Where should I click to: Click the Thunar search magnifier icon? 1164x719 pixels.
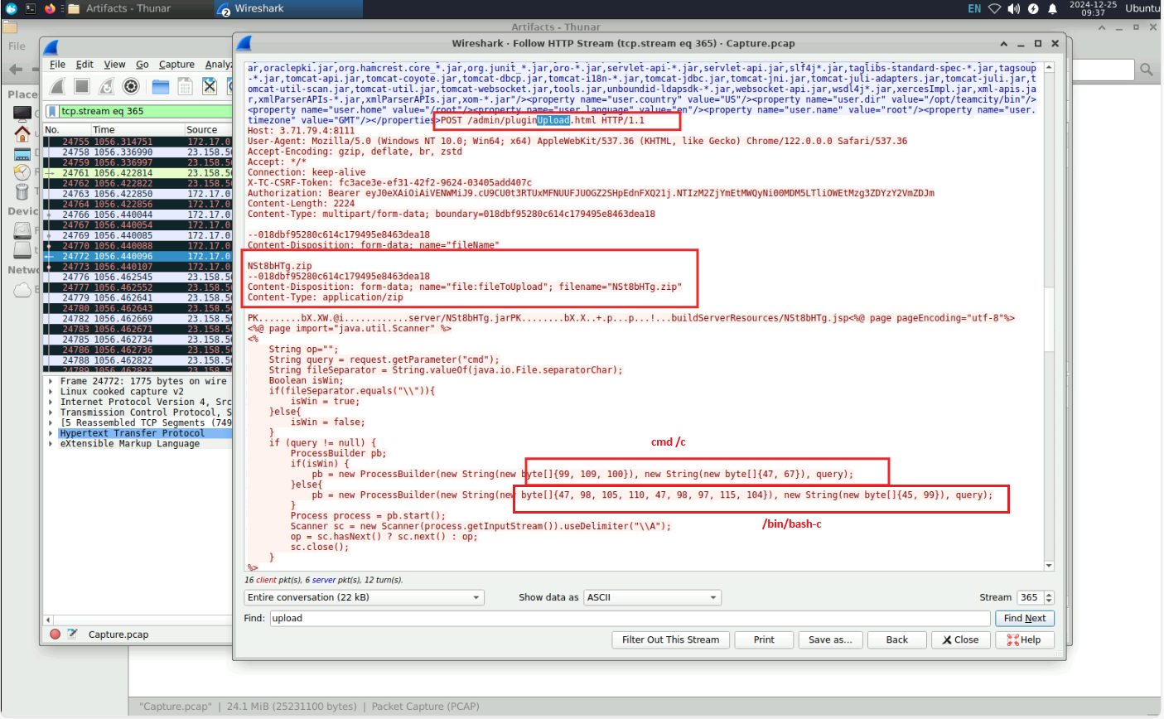click(x=1147, y=70)
